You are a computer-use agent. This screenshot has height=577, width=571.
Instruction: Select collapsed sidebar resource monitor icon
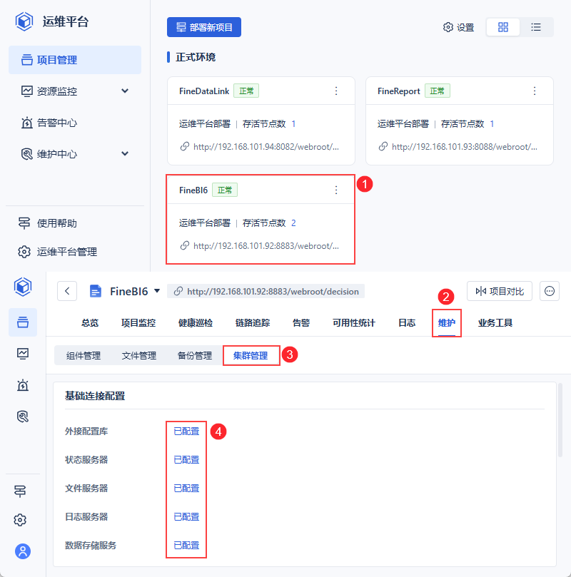[x=23, y=354]
